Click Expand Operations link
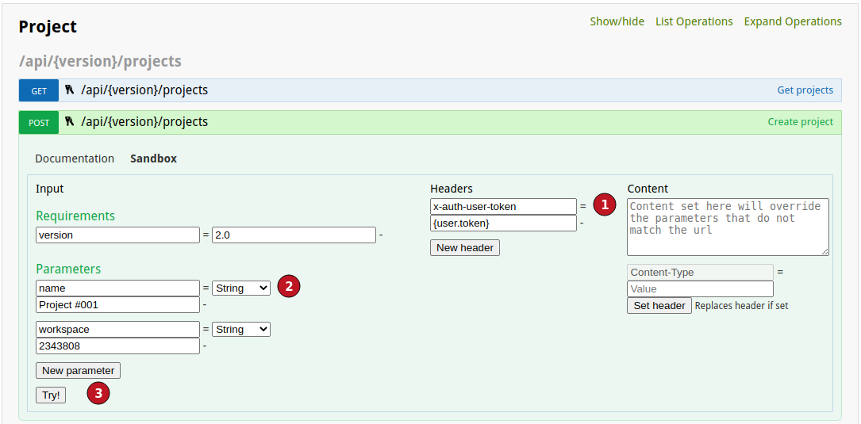The image size is (861, 424). pos(793,21)
